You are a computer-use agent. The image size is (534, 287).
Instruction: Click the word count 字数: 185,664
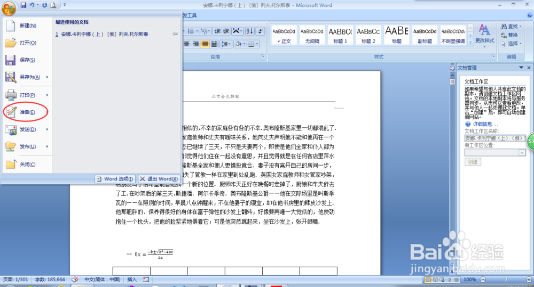coord(50,280)
